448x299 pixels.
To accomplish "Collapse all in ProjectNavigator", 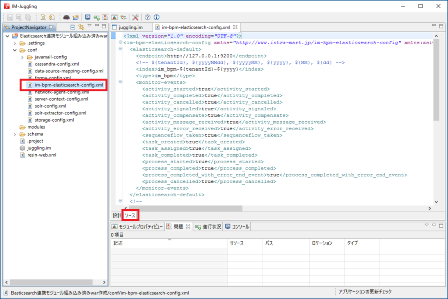I will pyautogui.click(x=73, y=27).
